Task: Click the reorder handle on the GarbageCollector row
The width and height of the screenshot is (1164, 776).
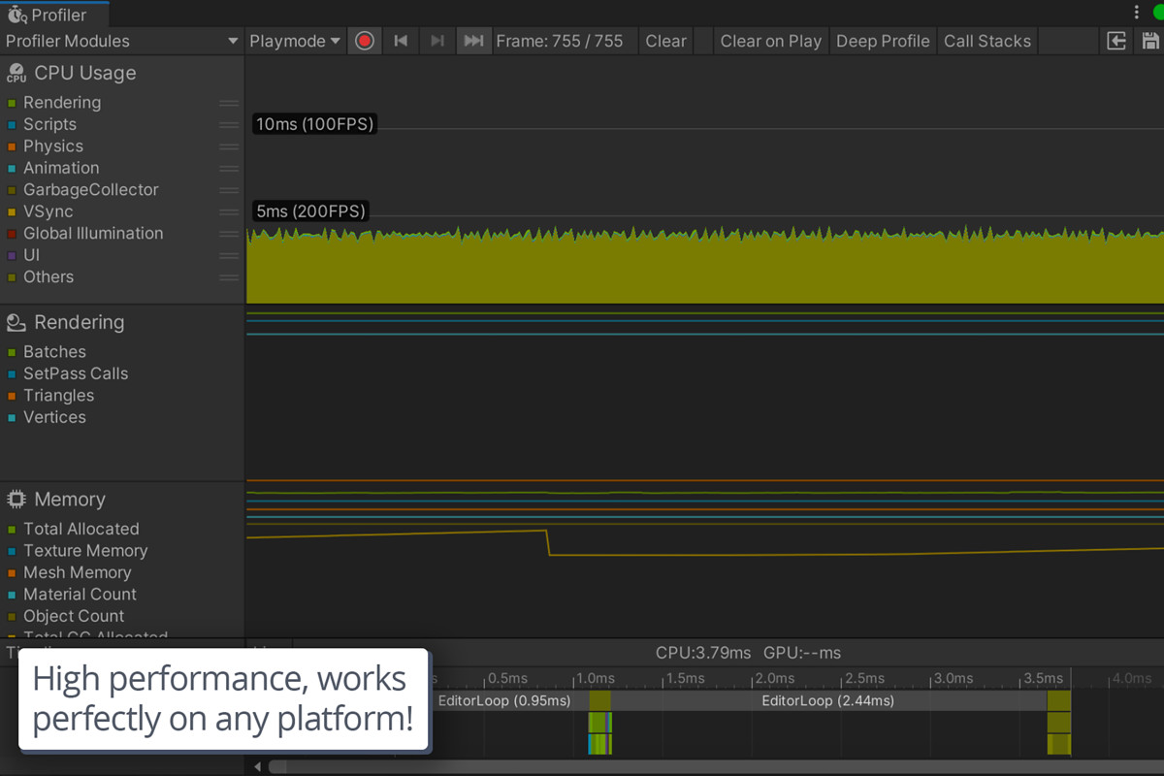Action: click(229, 190)
